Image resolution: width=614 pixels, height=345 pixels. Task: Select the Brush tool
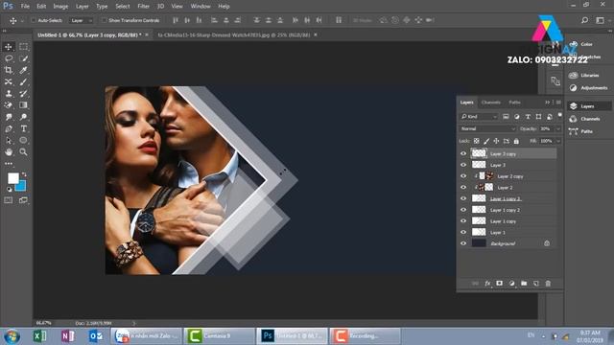click(23, 81)
